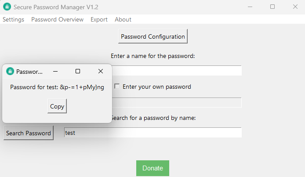Close the password popup dialog
The width and height of the screenshot is (305, 177).
pos(101,71)
